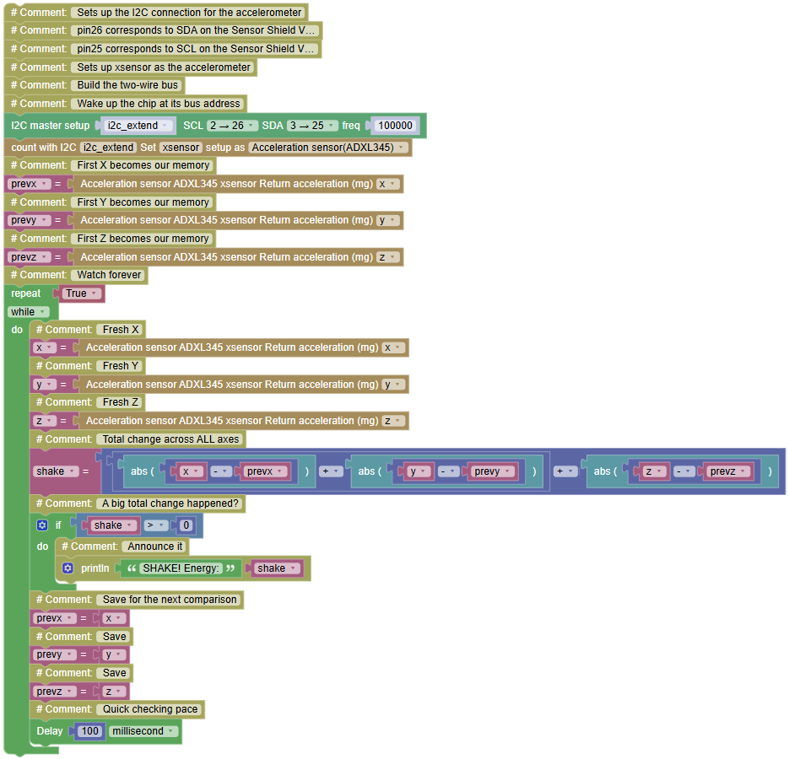Edit the xsensor name field in count with I2C block
Image resolution: width=789 pixels, height=759 pixels.
tap(181, 148)
